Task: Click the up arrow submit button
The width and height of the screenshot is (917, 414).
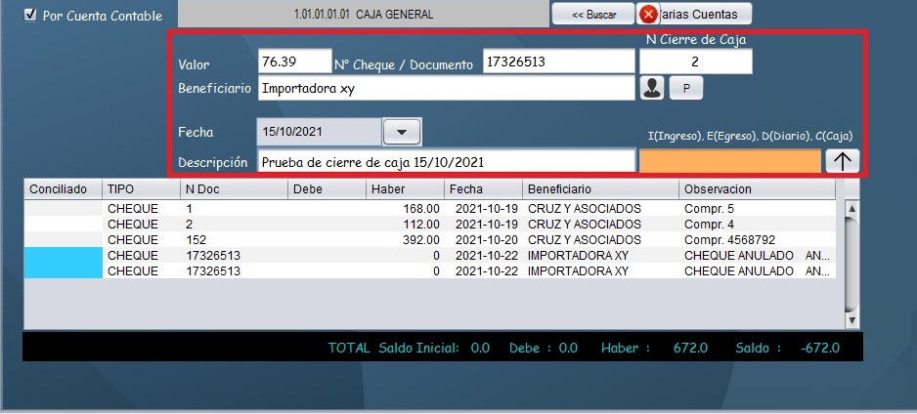Action: [x=842, y=161]
